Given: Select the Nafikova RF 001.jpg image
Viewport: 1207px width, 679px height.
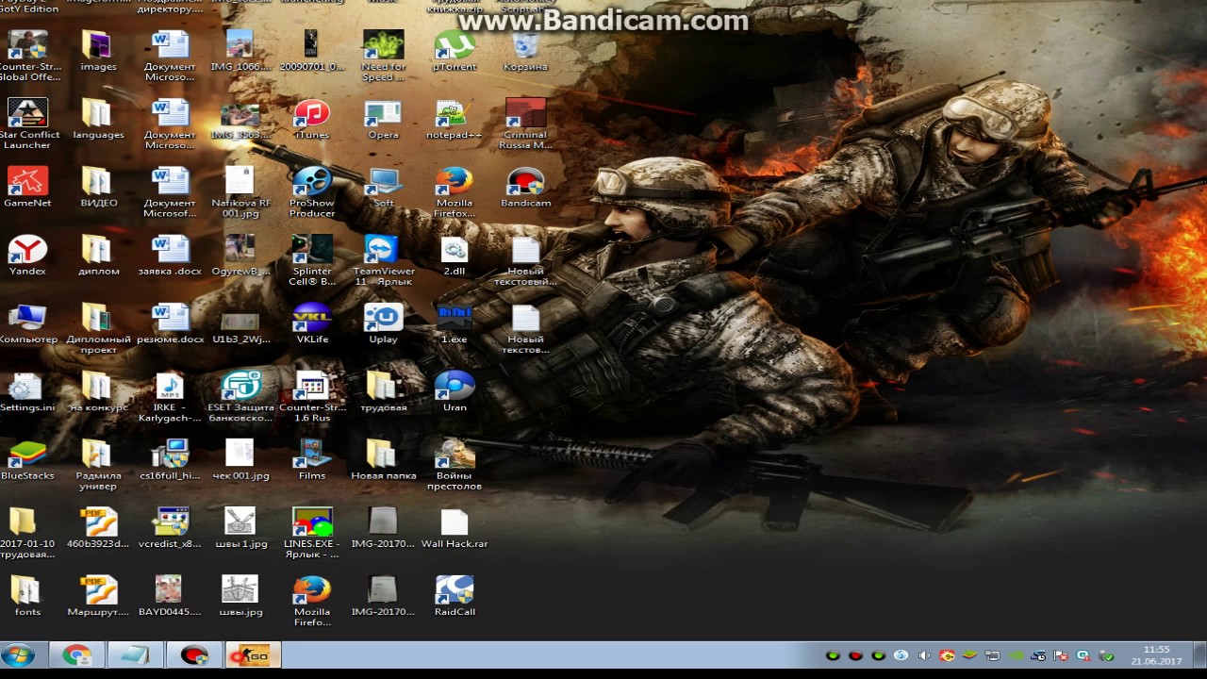Looking at the screenshot, I should tap(240, 191).
